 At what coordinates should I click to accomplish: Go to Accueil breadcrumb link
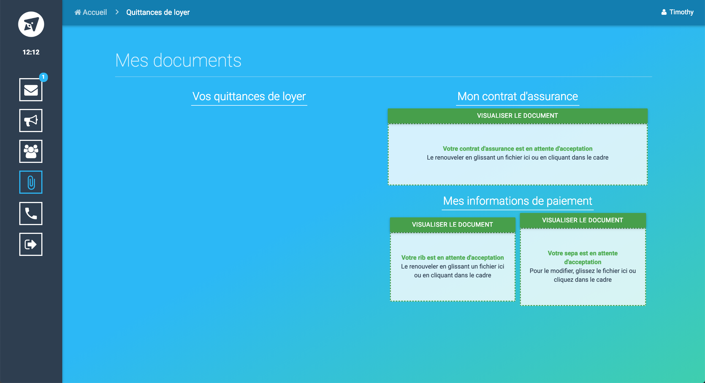95,12
